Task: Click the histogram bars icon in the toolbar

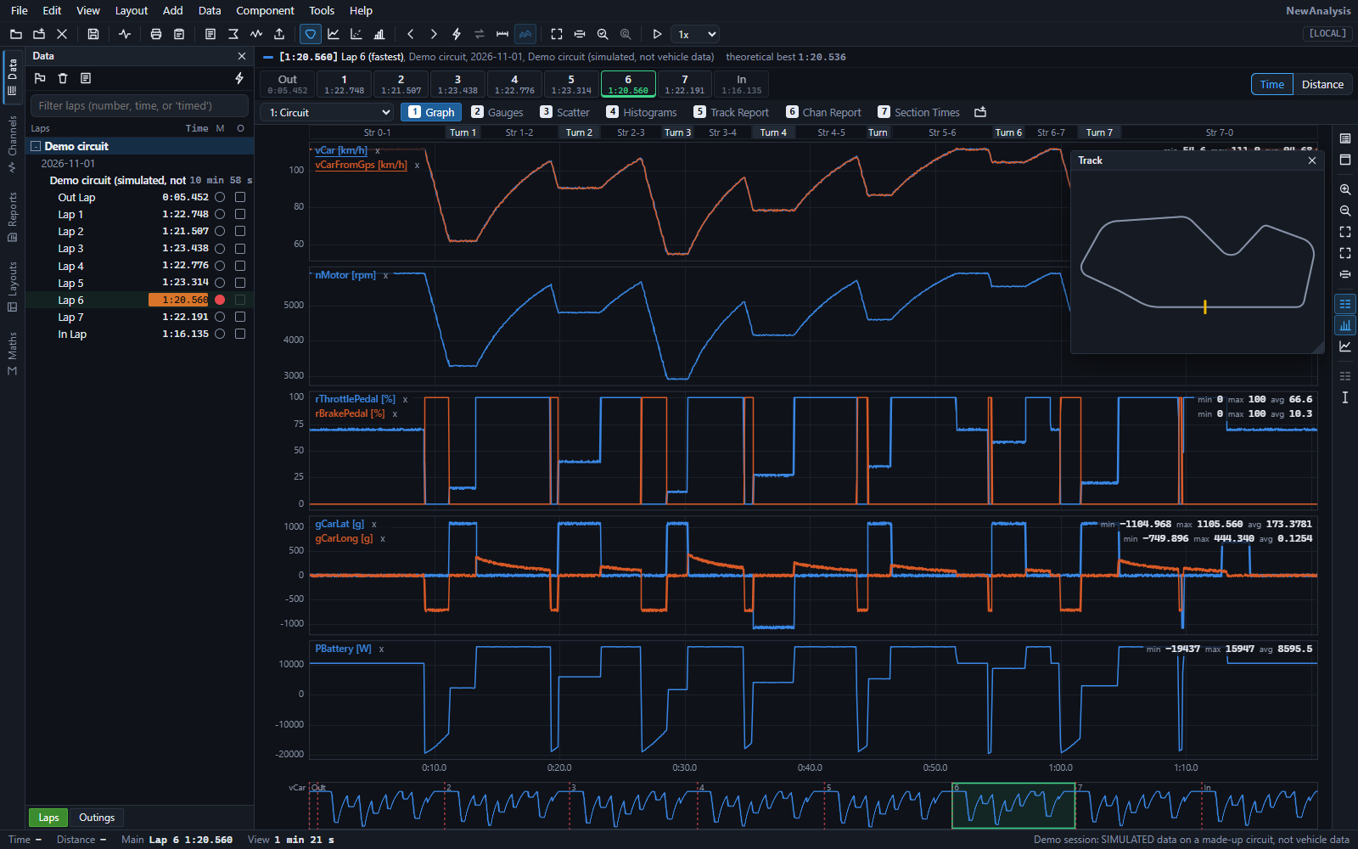Action: tap(379, 34)
